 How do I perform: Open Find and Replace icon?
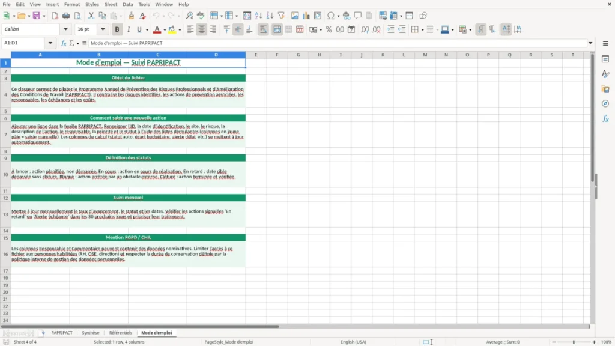(189, 16)
